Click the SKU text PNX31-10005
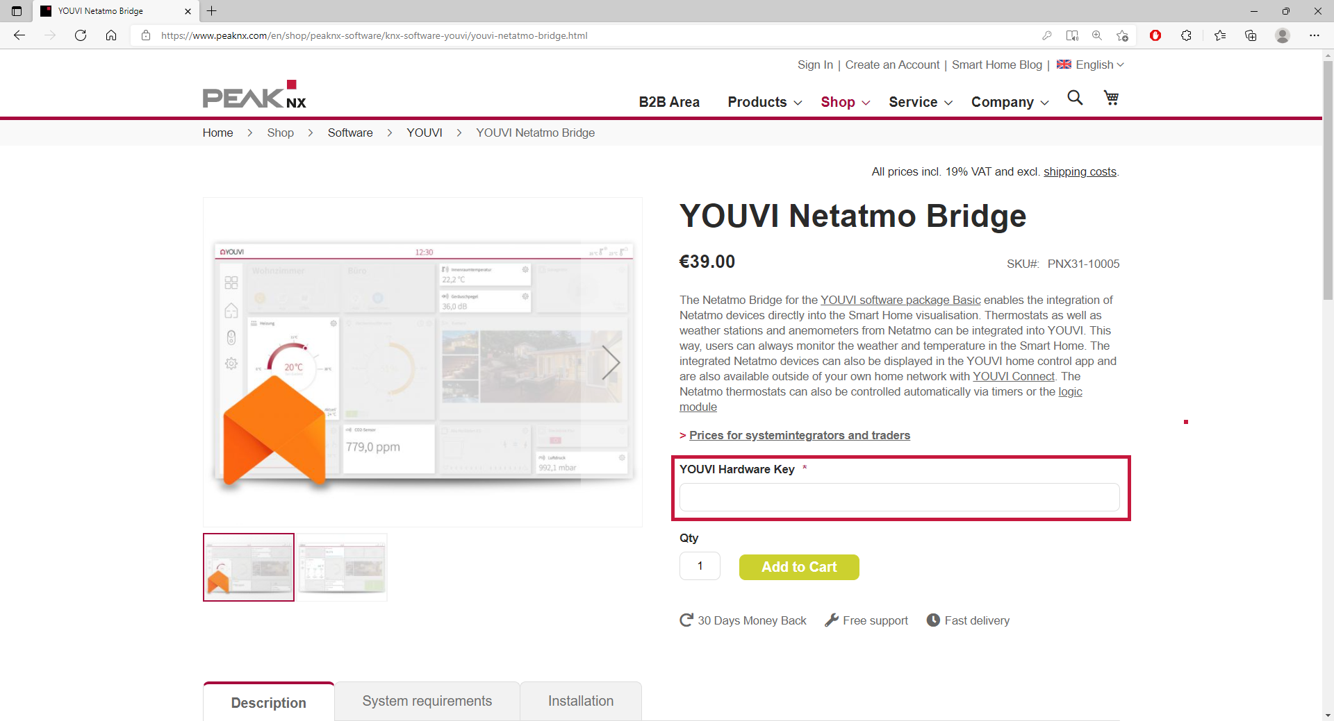The width and height of the screenshot is (1334, 721). pos(1083,264)
